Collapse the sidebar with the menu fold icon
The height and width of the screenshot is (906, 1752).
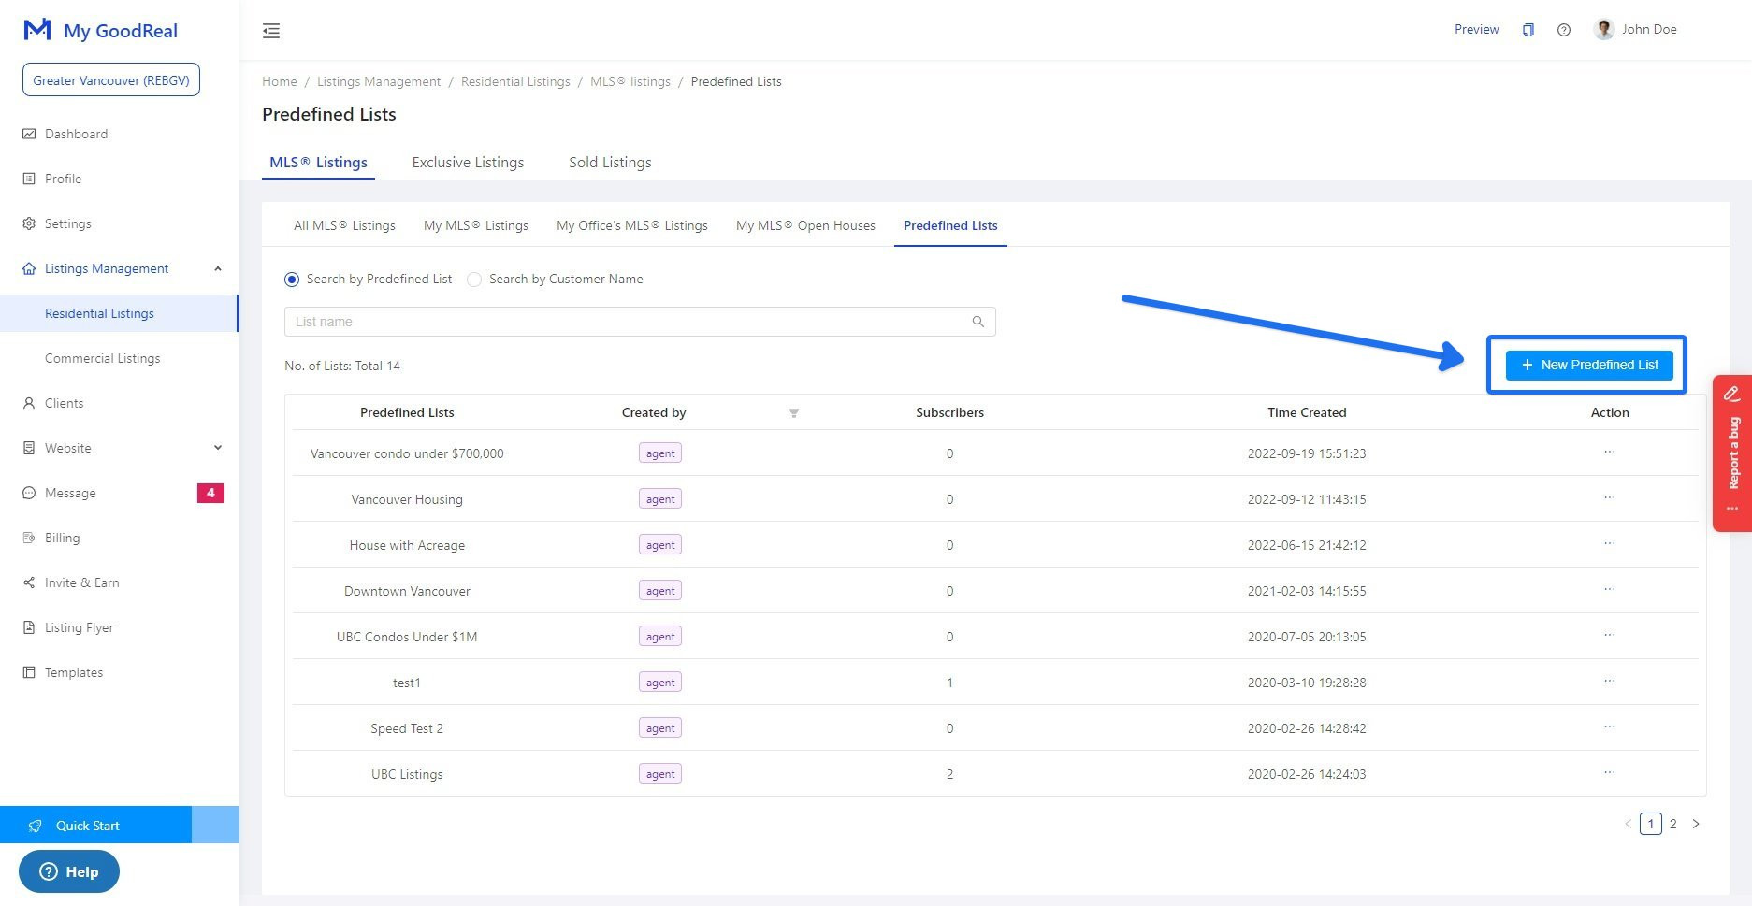[x=271, y=31]
